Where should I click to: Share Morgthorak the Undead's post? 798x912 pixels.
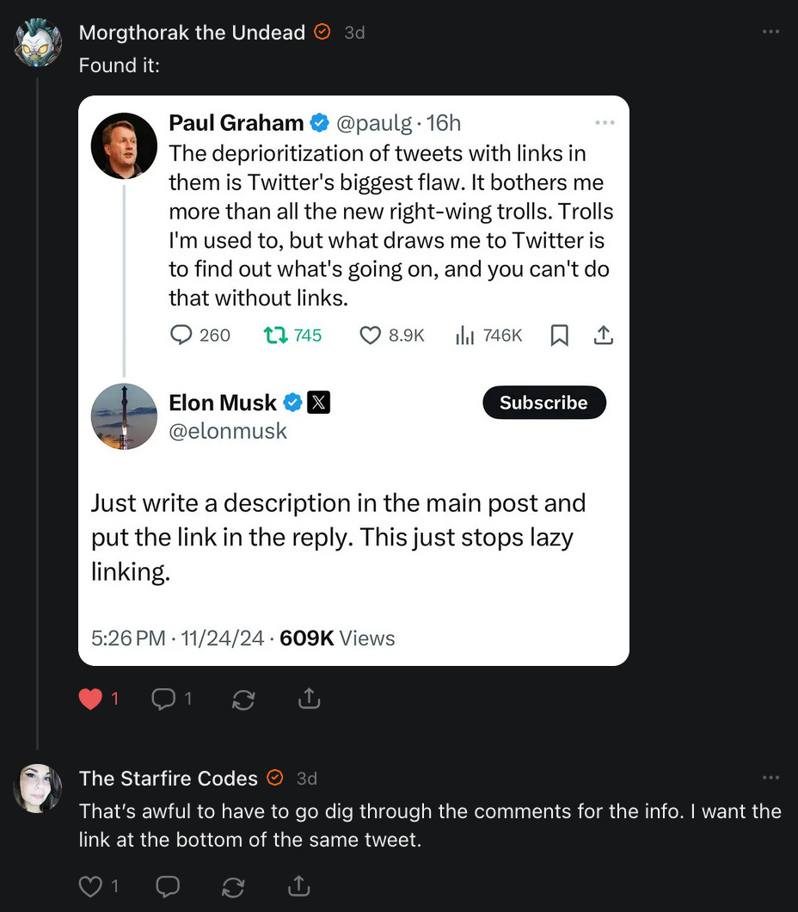pos(308,699)
